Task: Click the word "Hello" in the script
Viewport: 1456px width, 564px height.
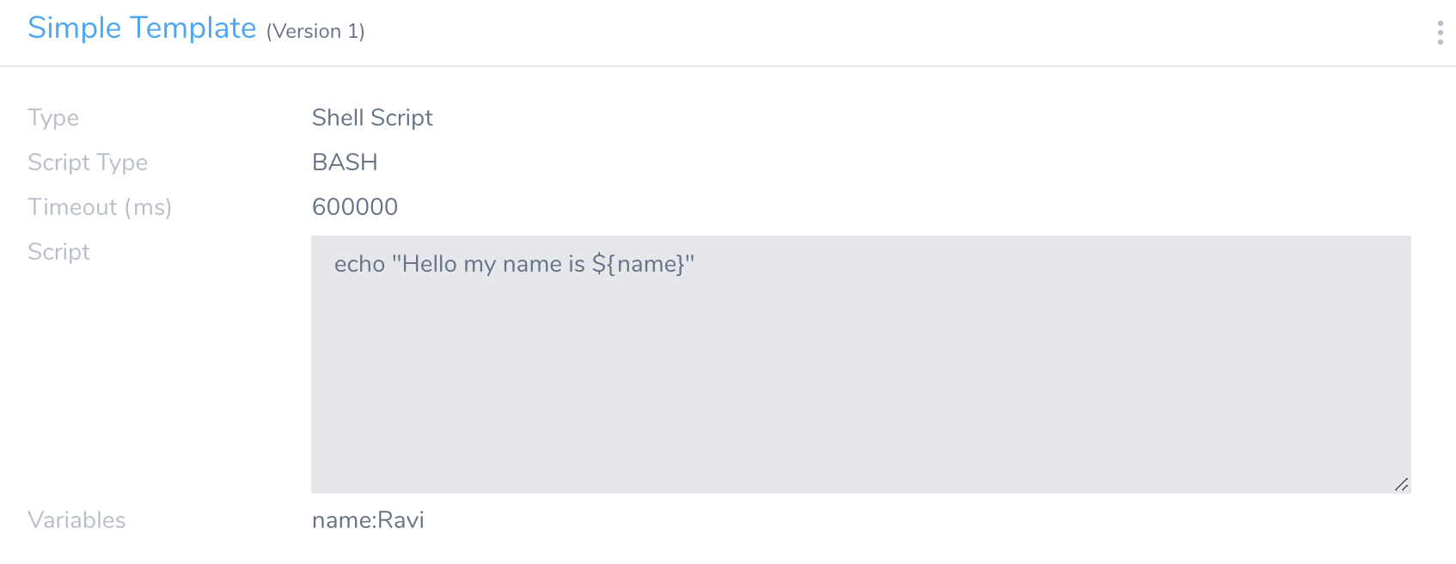Action: point(429,264)
